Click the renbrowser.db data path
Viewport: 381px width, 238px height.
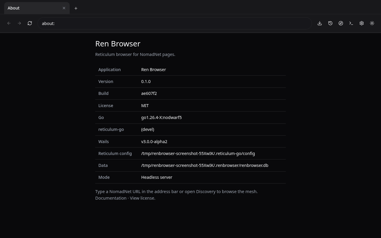(x=205, y=165)
